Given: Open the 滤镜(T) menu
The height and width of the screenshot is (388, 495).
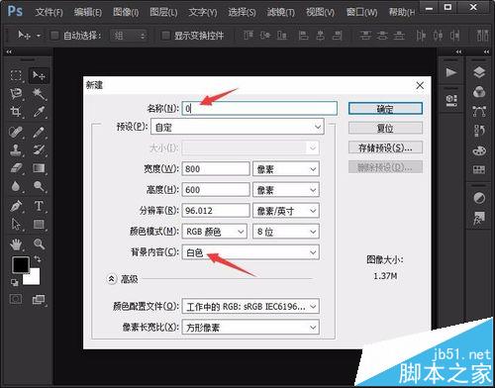Looking at the screenshot, I should point(281,12).
